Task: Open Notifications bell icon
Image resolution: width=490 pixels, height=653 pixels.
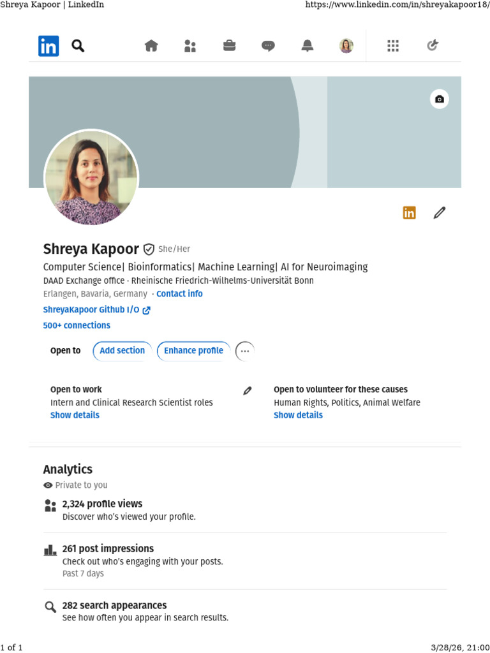Action: (308, 46)
